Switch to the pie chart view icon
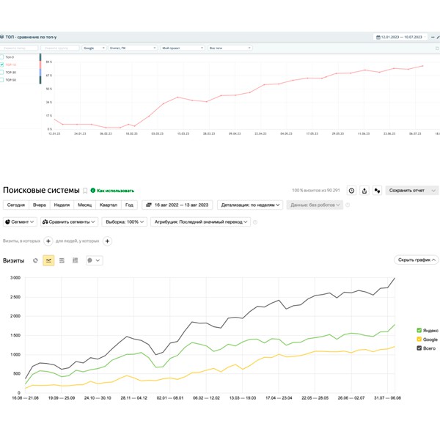 35,260
